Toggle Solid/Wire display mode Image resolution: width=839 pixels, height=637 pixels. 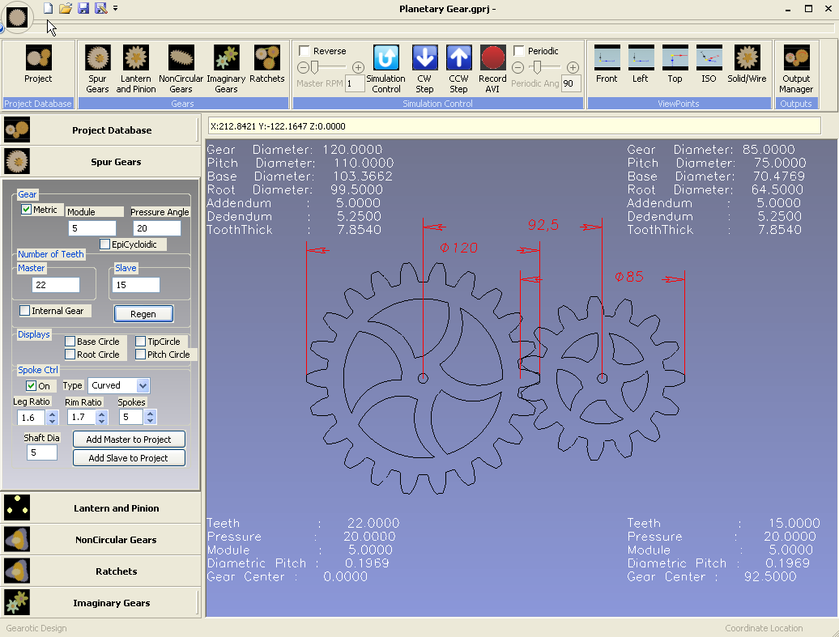tap(747, 65)
